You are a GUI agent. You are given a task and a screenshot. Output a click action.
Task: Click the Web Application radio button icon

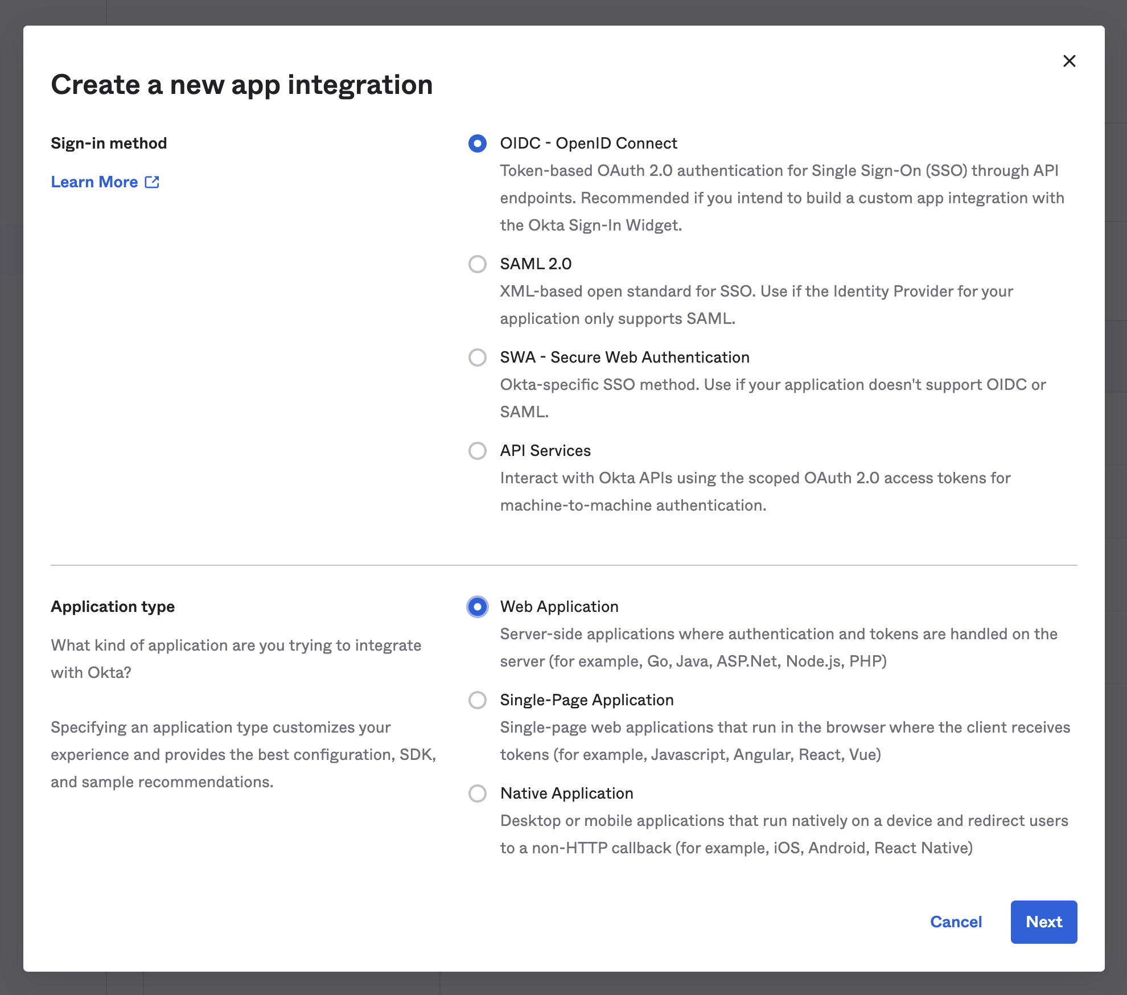coord(478,605)
